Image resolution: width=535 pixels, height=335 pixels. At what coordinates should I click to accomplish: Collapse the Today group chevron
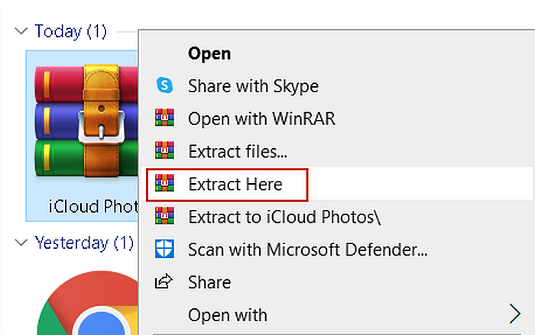click(21, 31)
